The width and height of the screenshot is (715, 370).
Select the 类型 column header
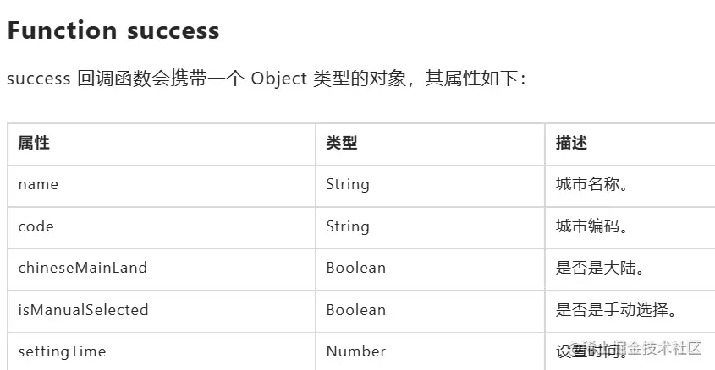coord(342,144)
